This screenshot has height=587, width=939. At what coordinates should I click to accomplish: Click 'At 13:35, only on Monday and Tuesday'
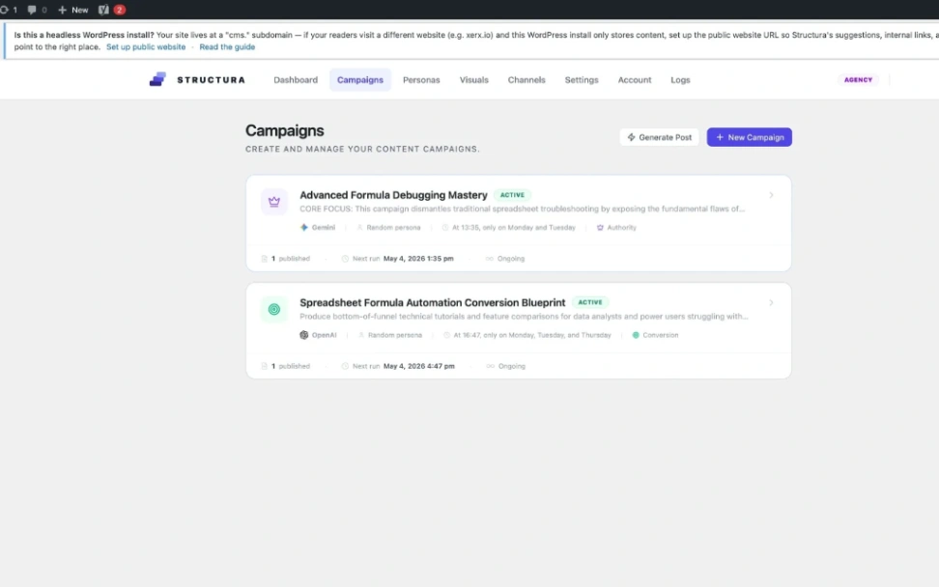pyautogui.click(x=514, y=228)
